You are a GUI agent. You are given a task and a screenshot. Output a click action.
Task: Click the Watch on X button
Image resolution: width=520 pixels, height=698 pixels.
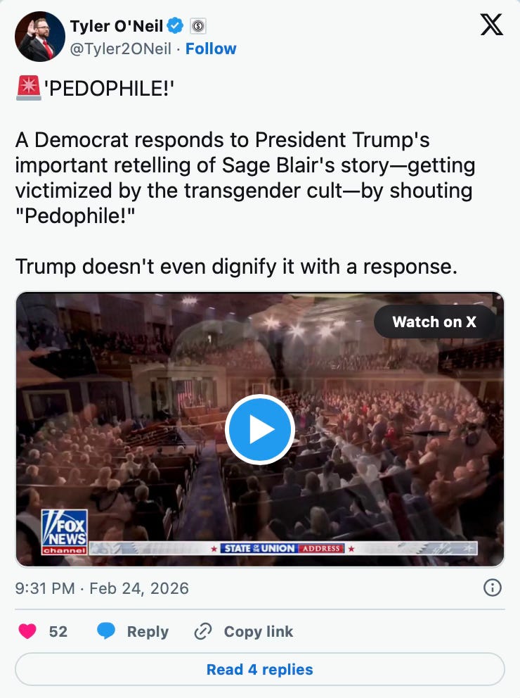tap(434, 322)
